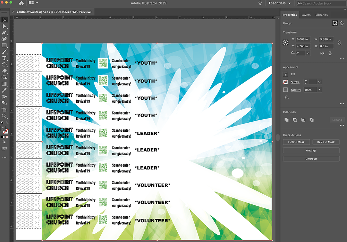This screenshot has height=242, width=347.
Task: Select the Eyedropper tool
Action: click(4, 90)
